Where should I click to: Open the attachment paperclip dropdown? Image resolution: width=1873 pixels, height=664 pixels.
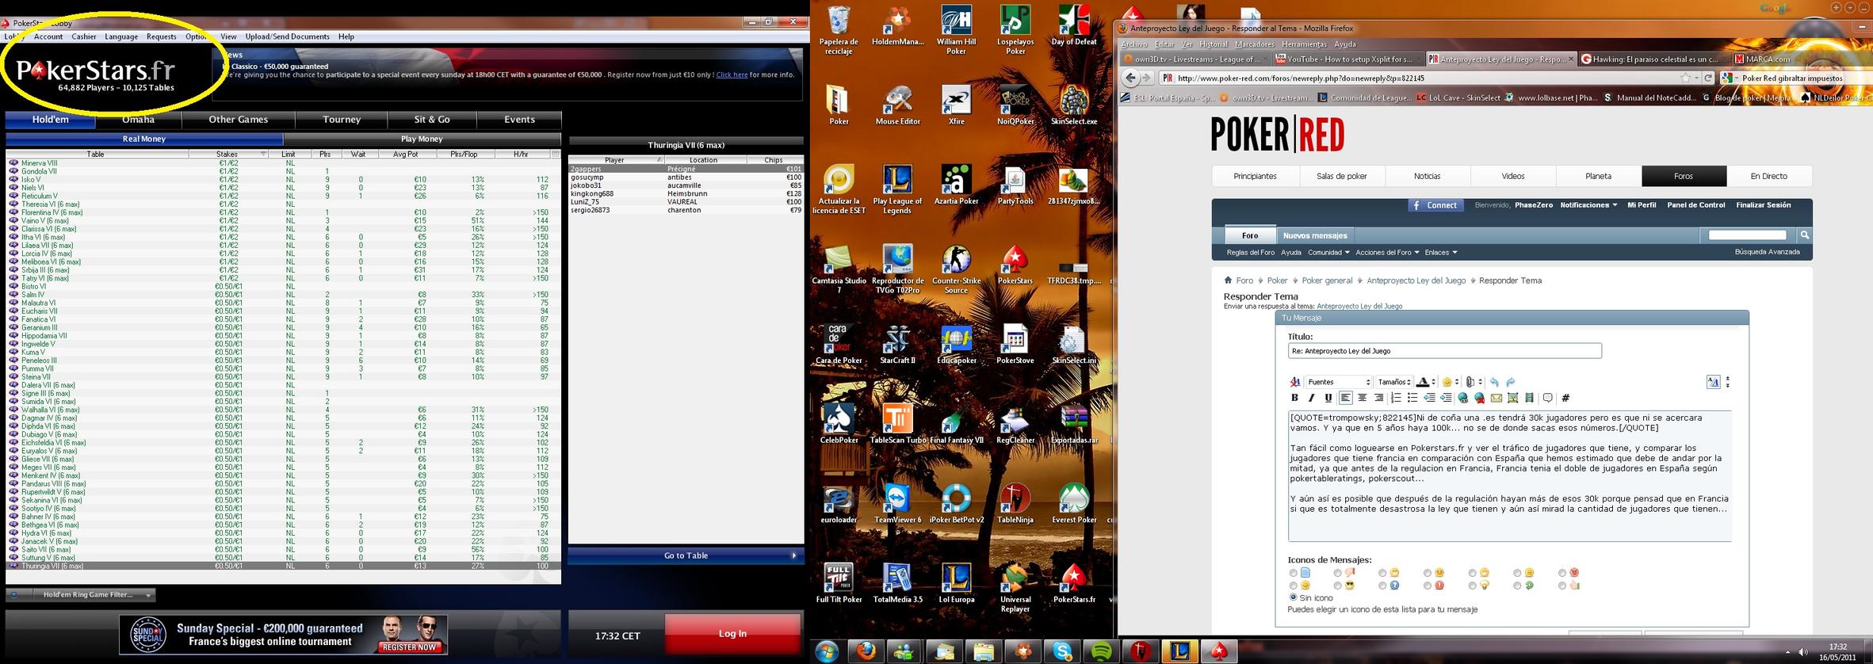coord(1481,382)
